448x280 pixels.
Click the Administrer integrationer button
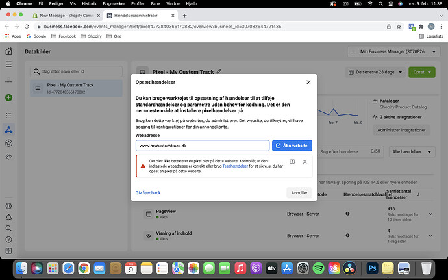click(401, 130)
